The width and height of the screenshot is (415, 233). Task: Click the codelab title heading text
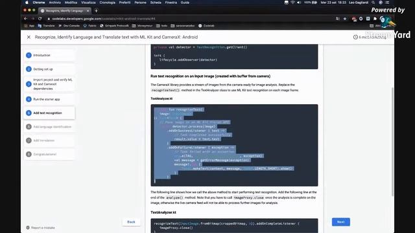point(116,38)
